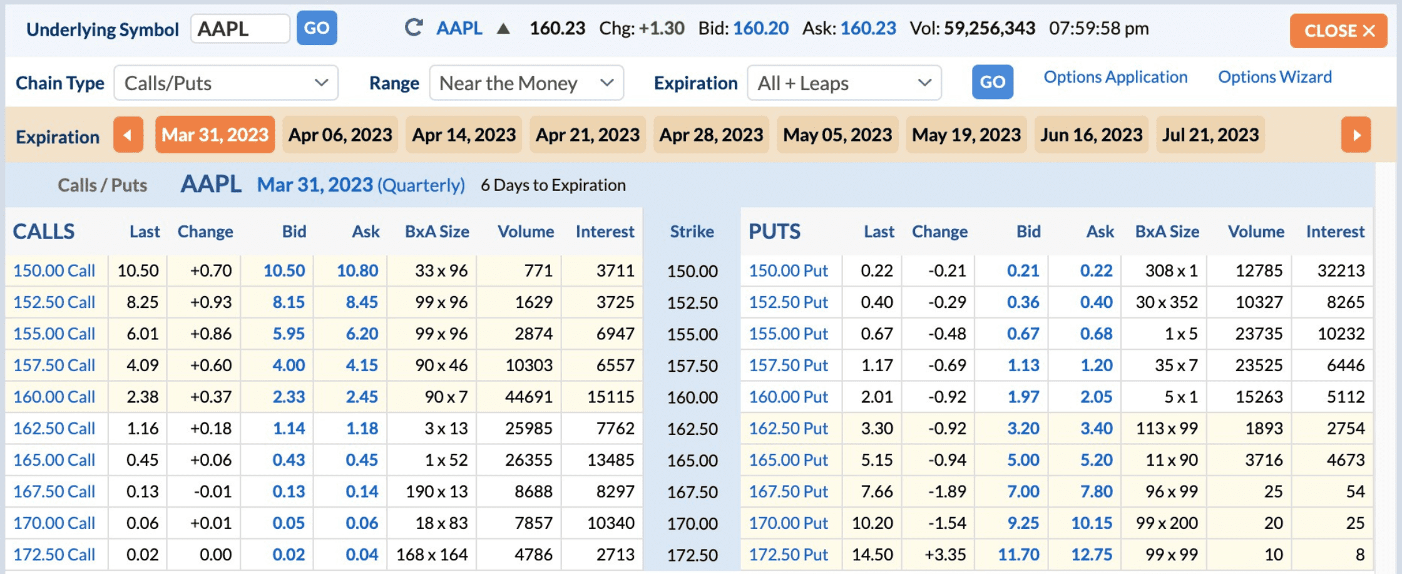
Task: Click the header quote Bid 160.20 value
Action: [x=760, y=28]
